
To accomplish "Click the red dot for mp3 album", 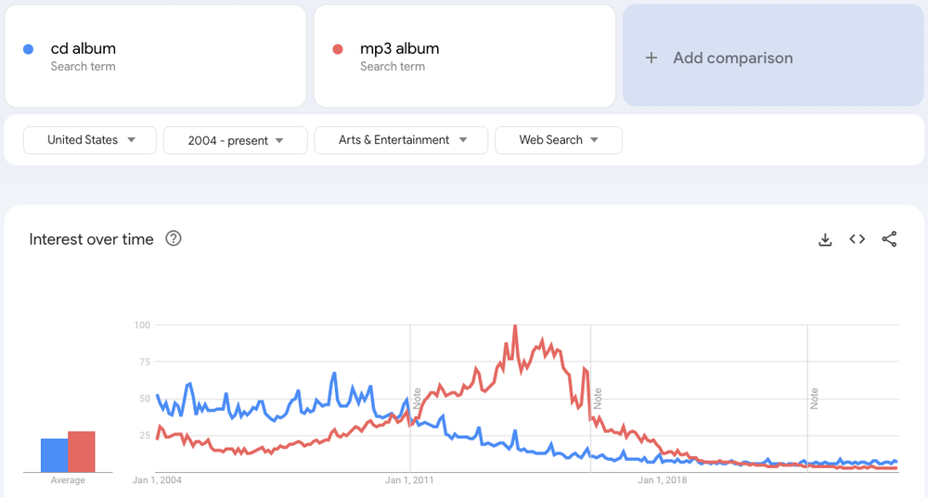I will click(x=338, y=49).
